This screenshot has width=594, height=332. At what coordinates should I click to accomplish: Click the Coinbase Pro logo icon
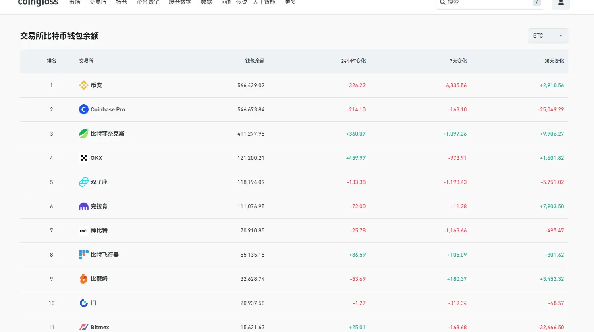point(84,109)
